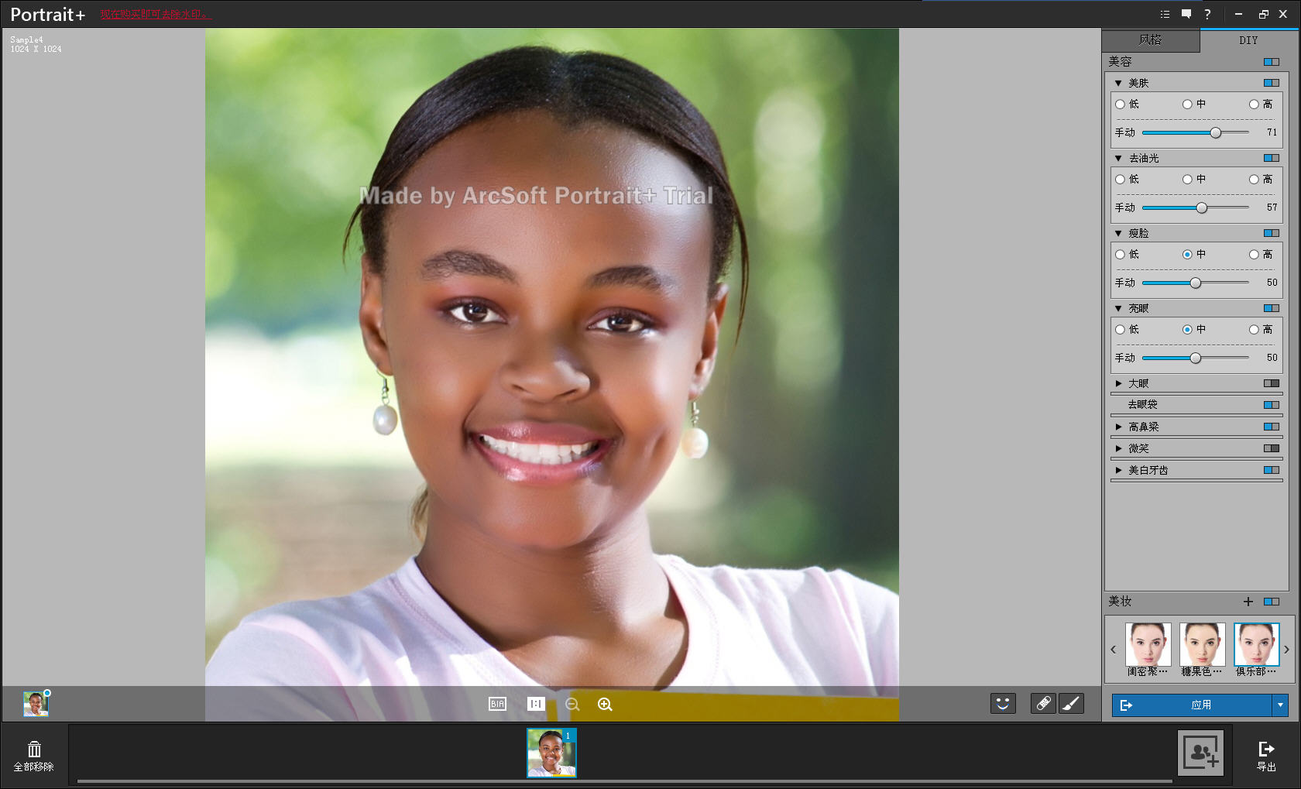Select photo thumbnail 1 in filmstrip
The image size is (1301, 789).
551,753
